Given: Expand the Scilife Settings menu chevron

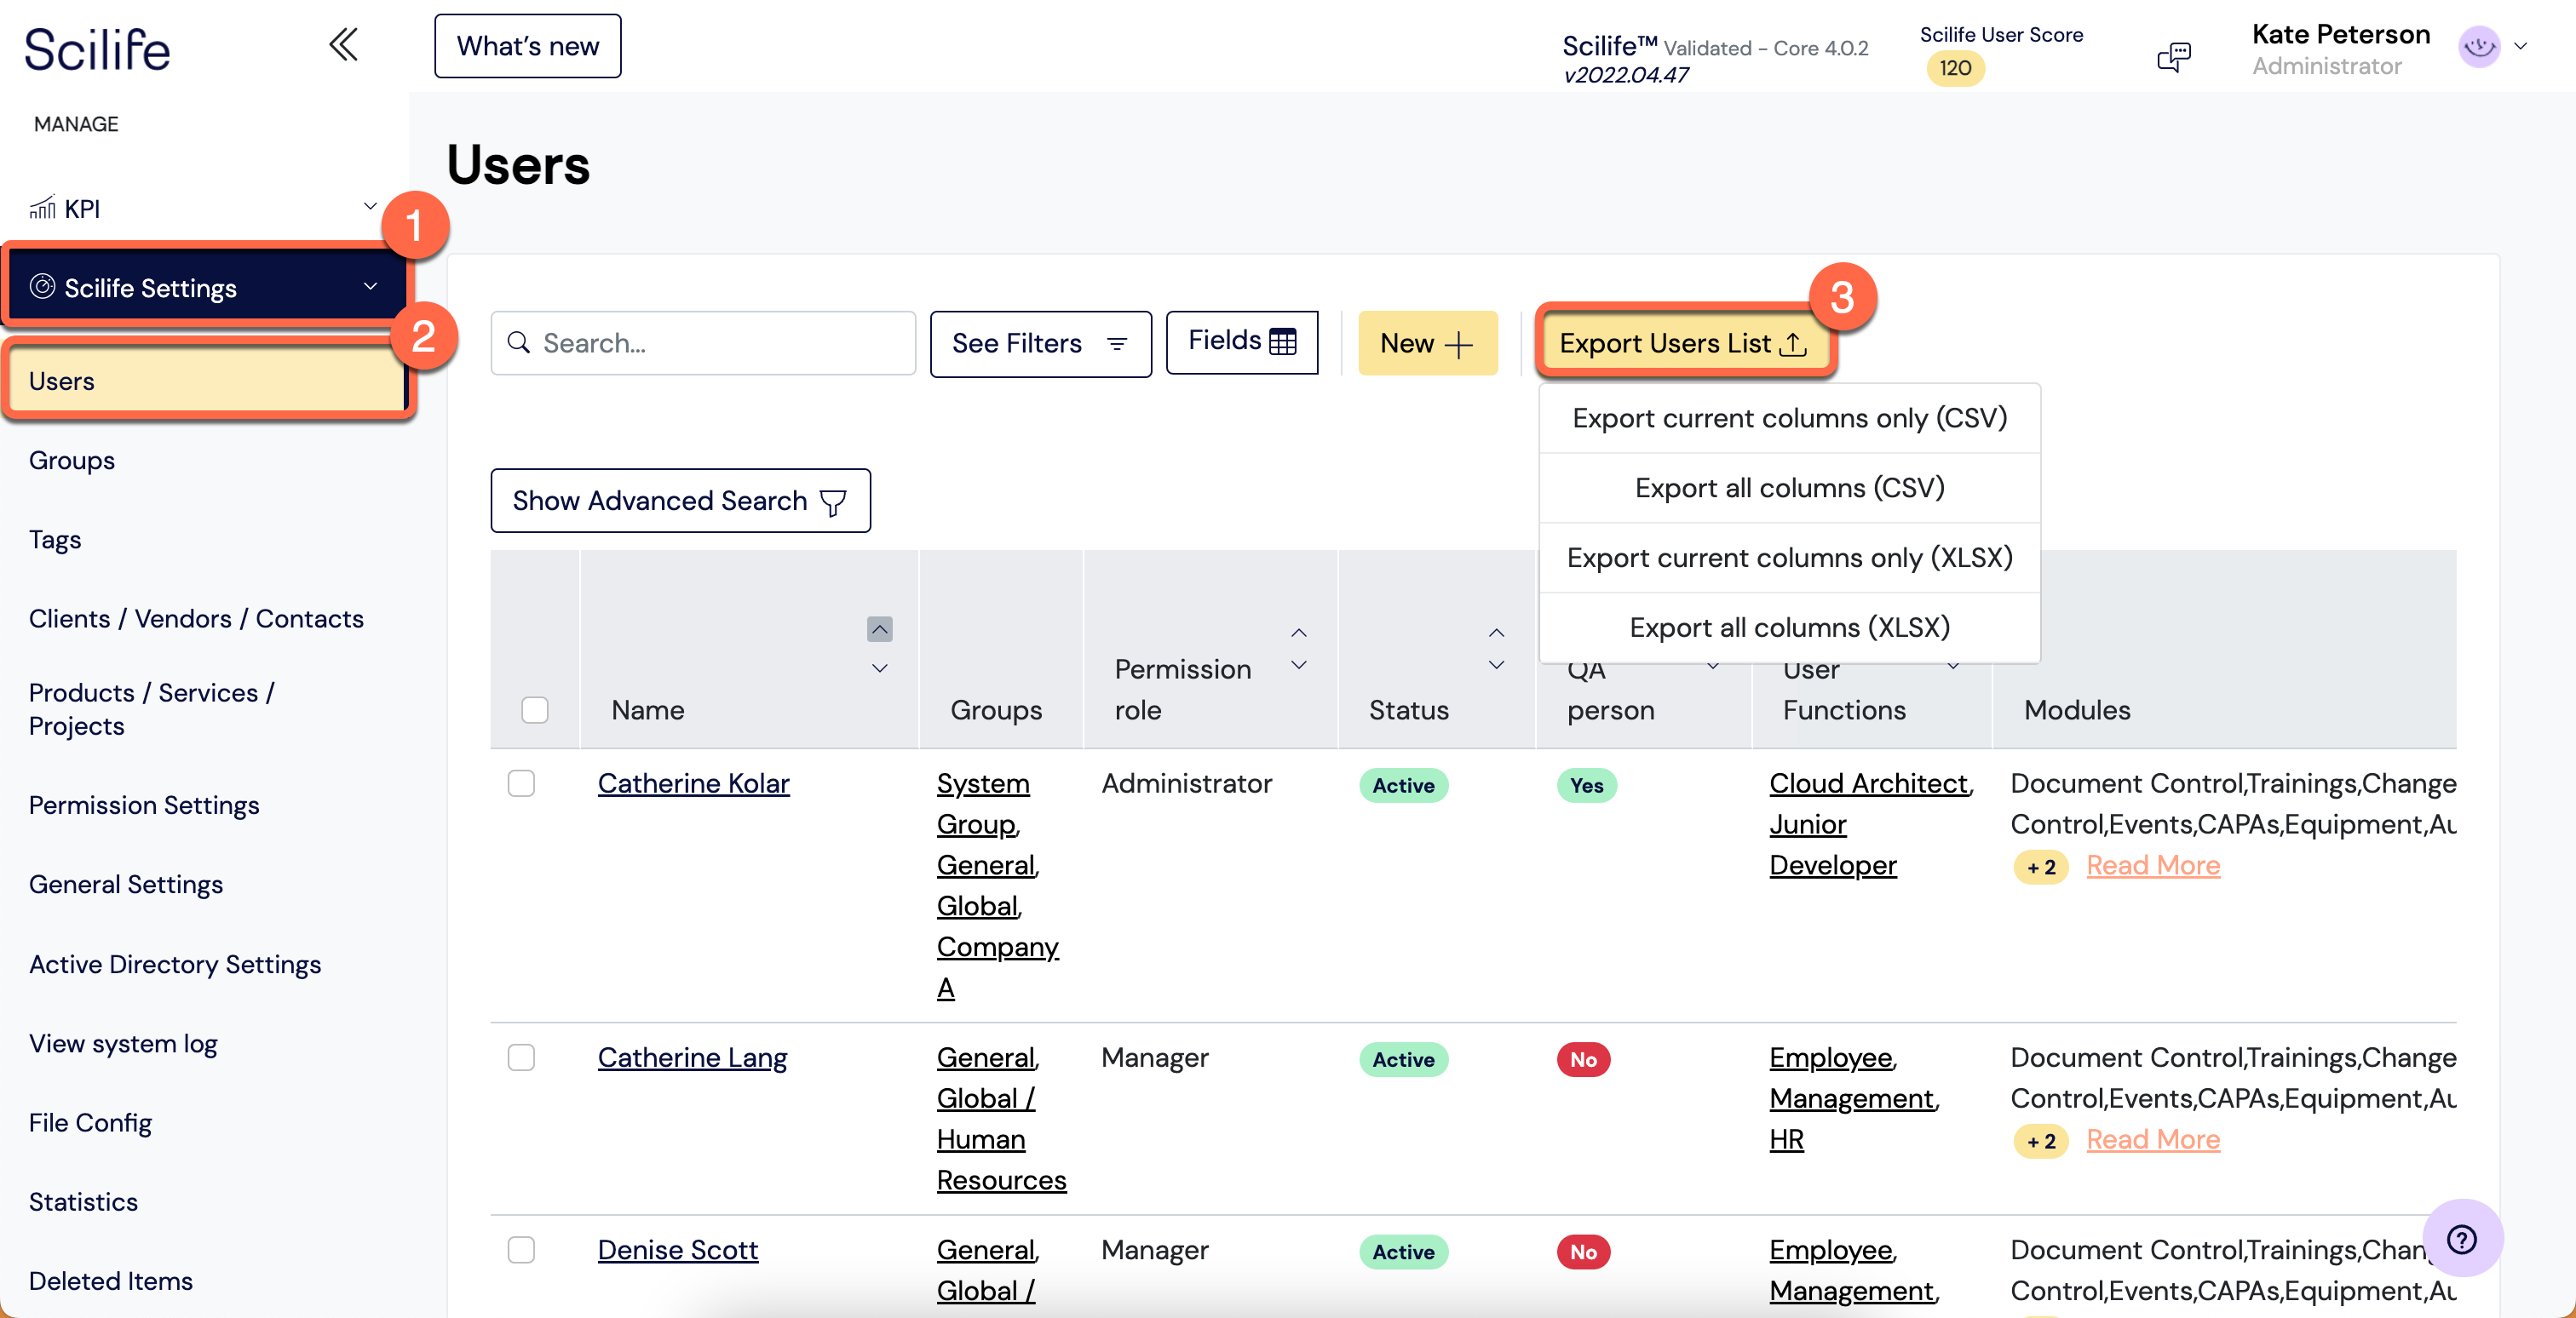Looking at the screenshot, I should (x=370, y=287).
